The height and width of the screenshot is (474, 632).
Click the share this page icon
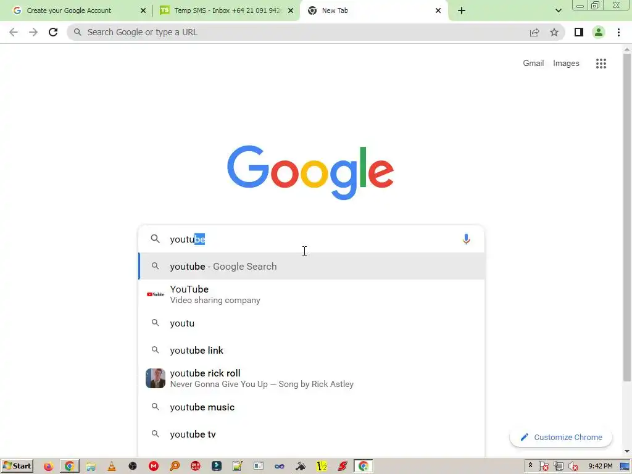(x=534, y=32)
